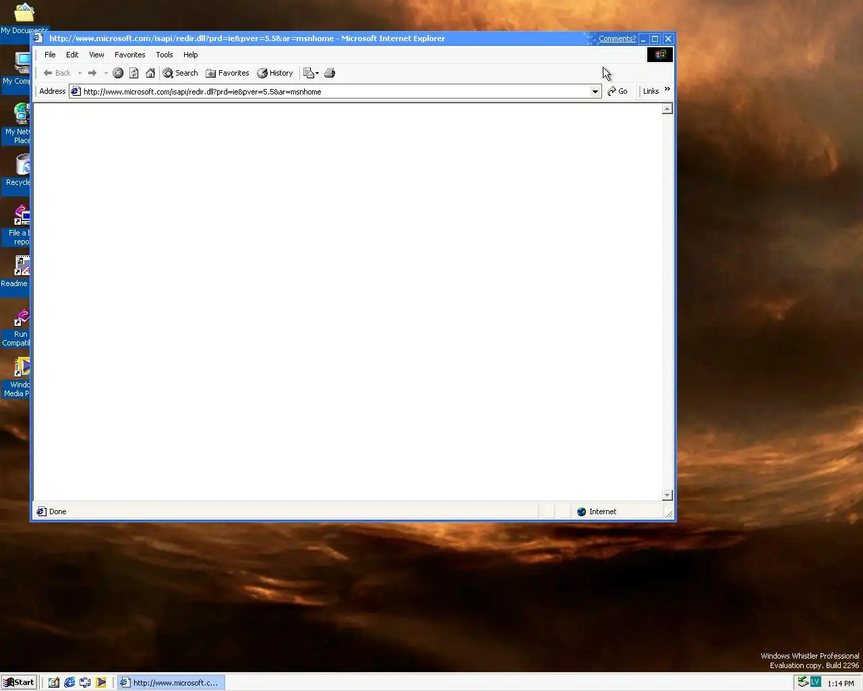Expand the Forward button history dropdown
Screen dimensions: 863x691
(106, 73)
